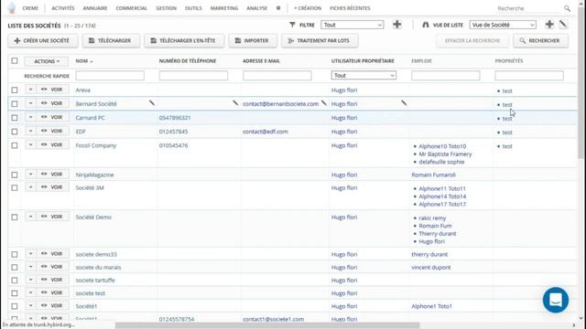
Task: Click the Rechercher button
Action: pos(540,40)
